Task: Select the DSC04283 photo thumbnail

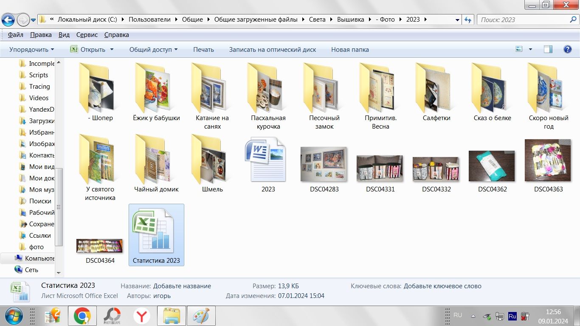Action: click(x=324, y=164)
